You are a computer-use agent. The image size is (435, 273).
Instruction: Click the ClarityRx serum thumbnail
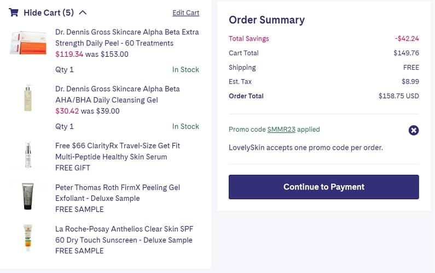click(28, 155)
